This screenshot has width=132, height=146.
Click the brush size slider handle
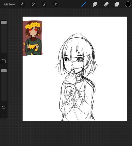point(4,22)
